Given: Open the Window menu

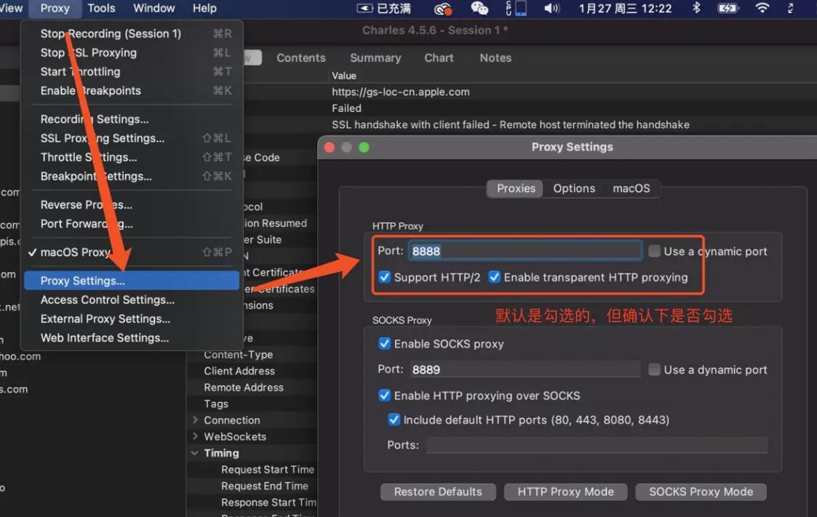Looking at the screenshot, I should point(154,8).
